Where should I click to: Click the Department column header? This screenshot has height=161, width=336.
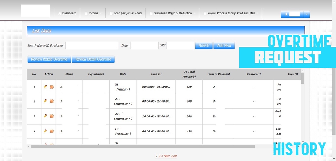coord(96,74)
